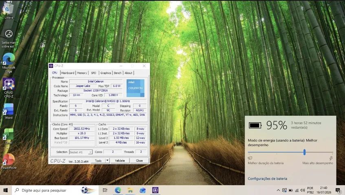Adjust the power mode slider handle
Image resolution: width=345 pixels, height=195 pixels.
(305, 152)
